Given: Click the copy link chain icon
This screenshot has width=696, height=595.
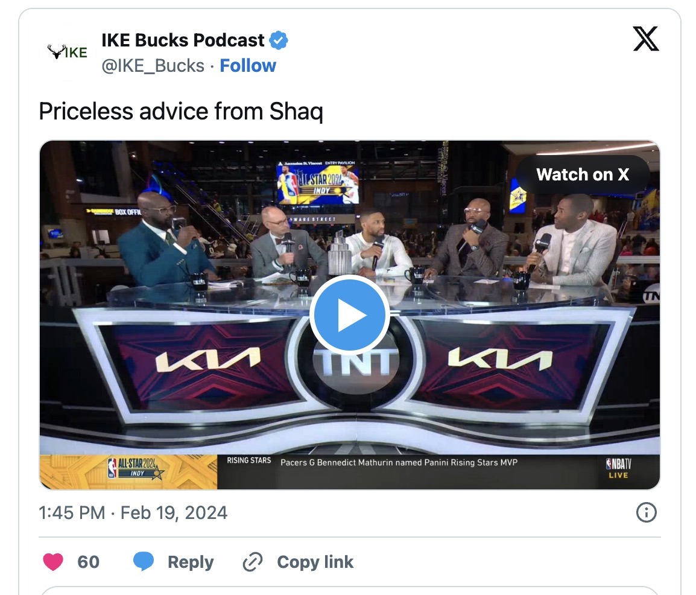Looking at the screenshot, I should [253, 562].
